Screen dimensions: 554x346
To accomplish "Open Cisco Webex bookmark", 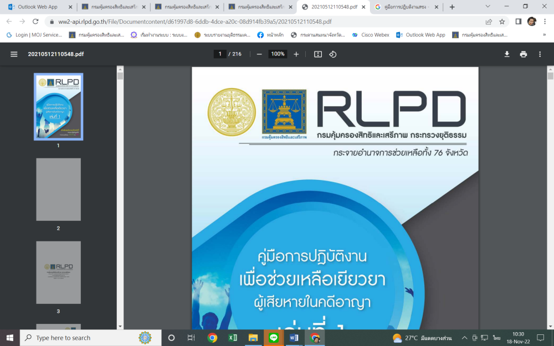I will click(x=371, y=34).
